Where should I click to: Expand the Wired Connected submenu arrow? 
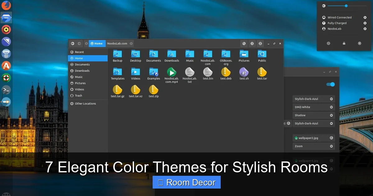(x=365, y=18)
